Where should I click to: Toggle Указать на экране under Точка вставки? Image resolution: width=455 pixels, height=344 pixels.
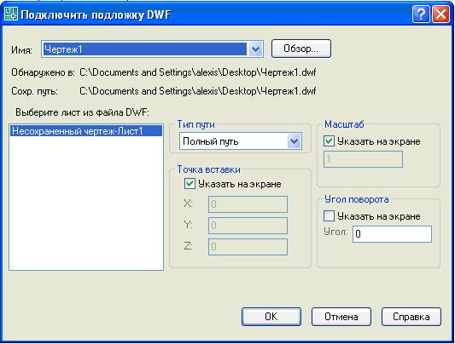(190, 184)
